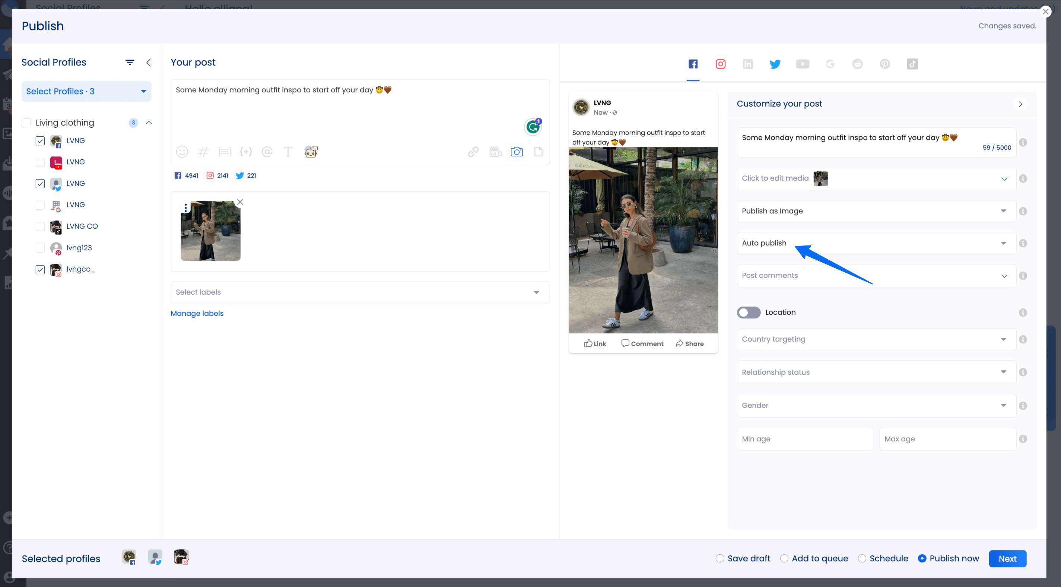
Task: Open the AI assistant robot icon
Action: click(x=311, y=152)
